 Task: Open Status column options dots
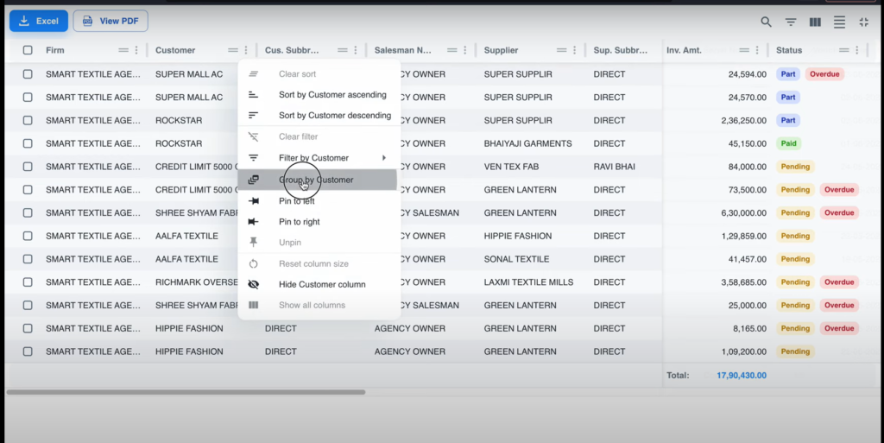coord(856,50)
